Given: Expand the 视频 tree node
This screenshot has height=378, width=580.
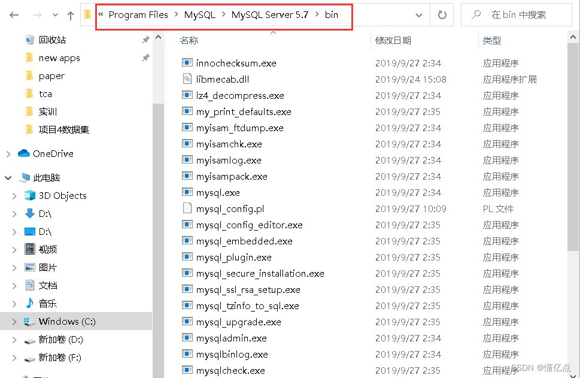Looking at the screenshot, I should click(14, 250).
